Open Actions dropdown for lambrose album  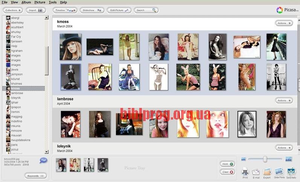(x=284, y=100)
